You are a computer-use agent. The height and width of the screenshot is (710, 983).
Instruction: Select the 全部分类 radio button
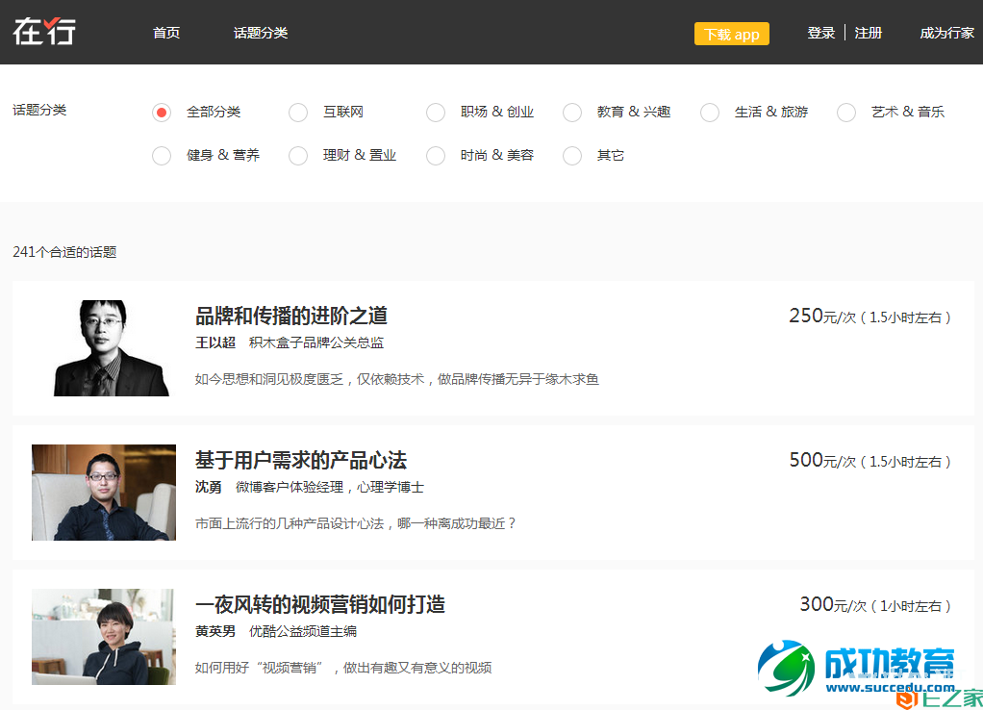(161, 112)
